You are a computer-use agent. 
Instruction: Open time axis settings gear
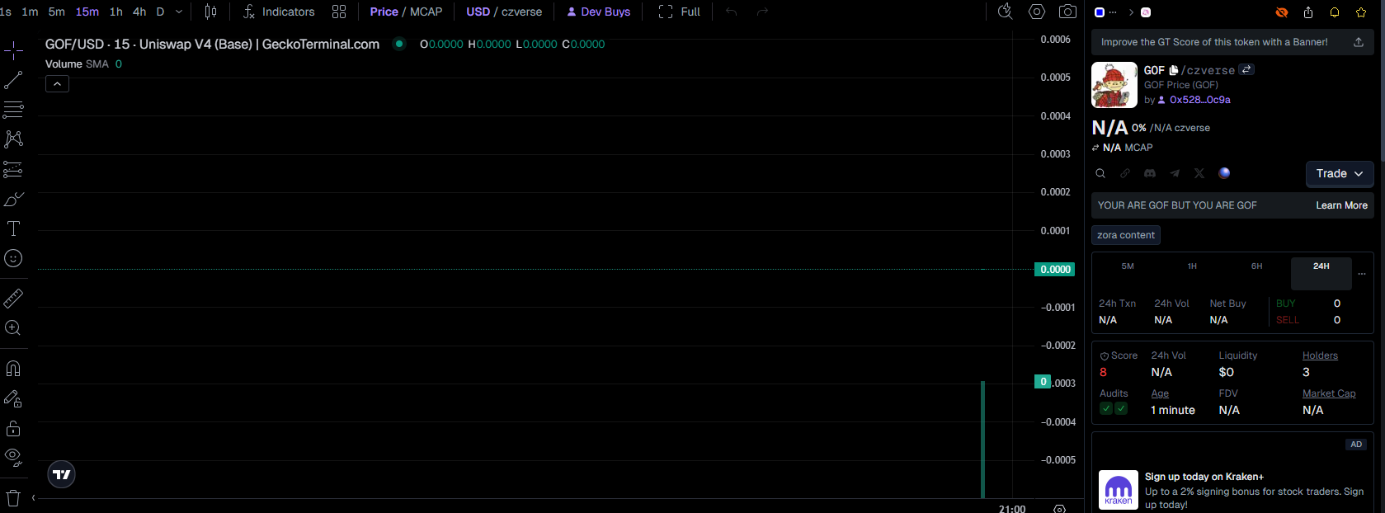[x=1059, y=508]
